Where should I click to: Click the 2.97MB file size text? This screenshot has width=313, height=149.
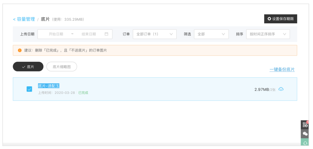(x=261, y=90)
